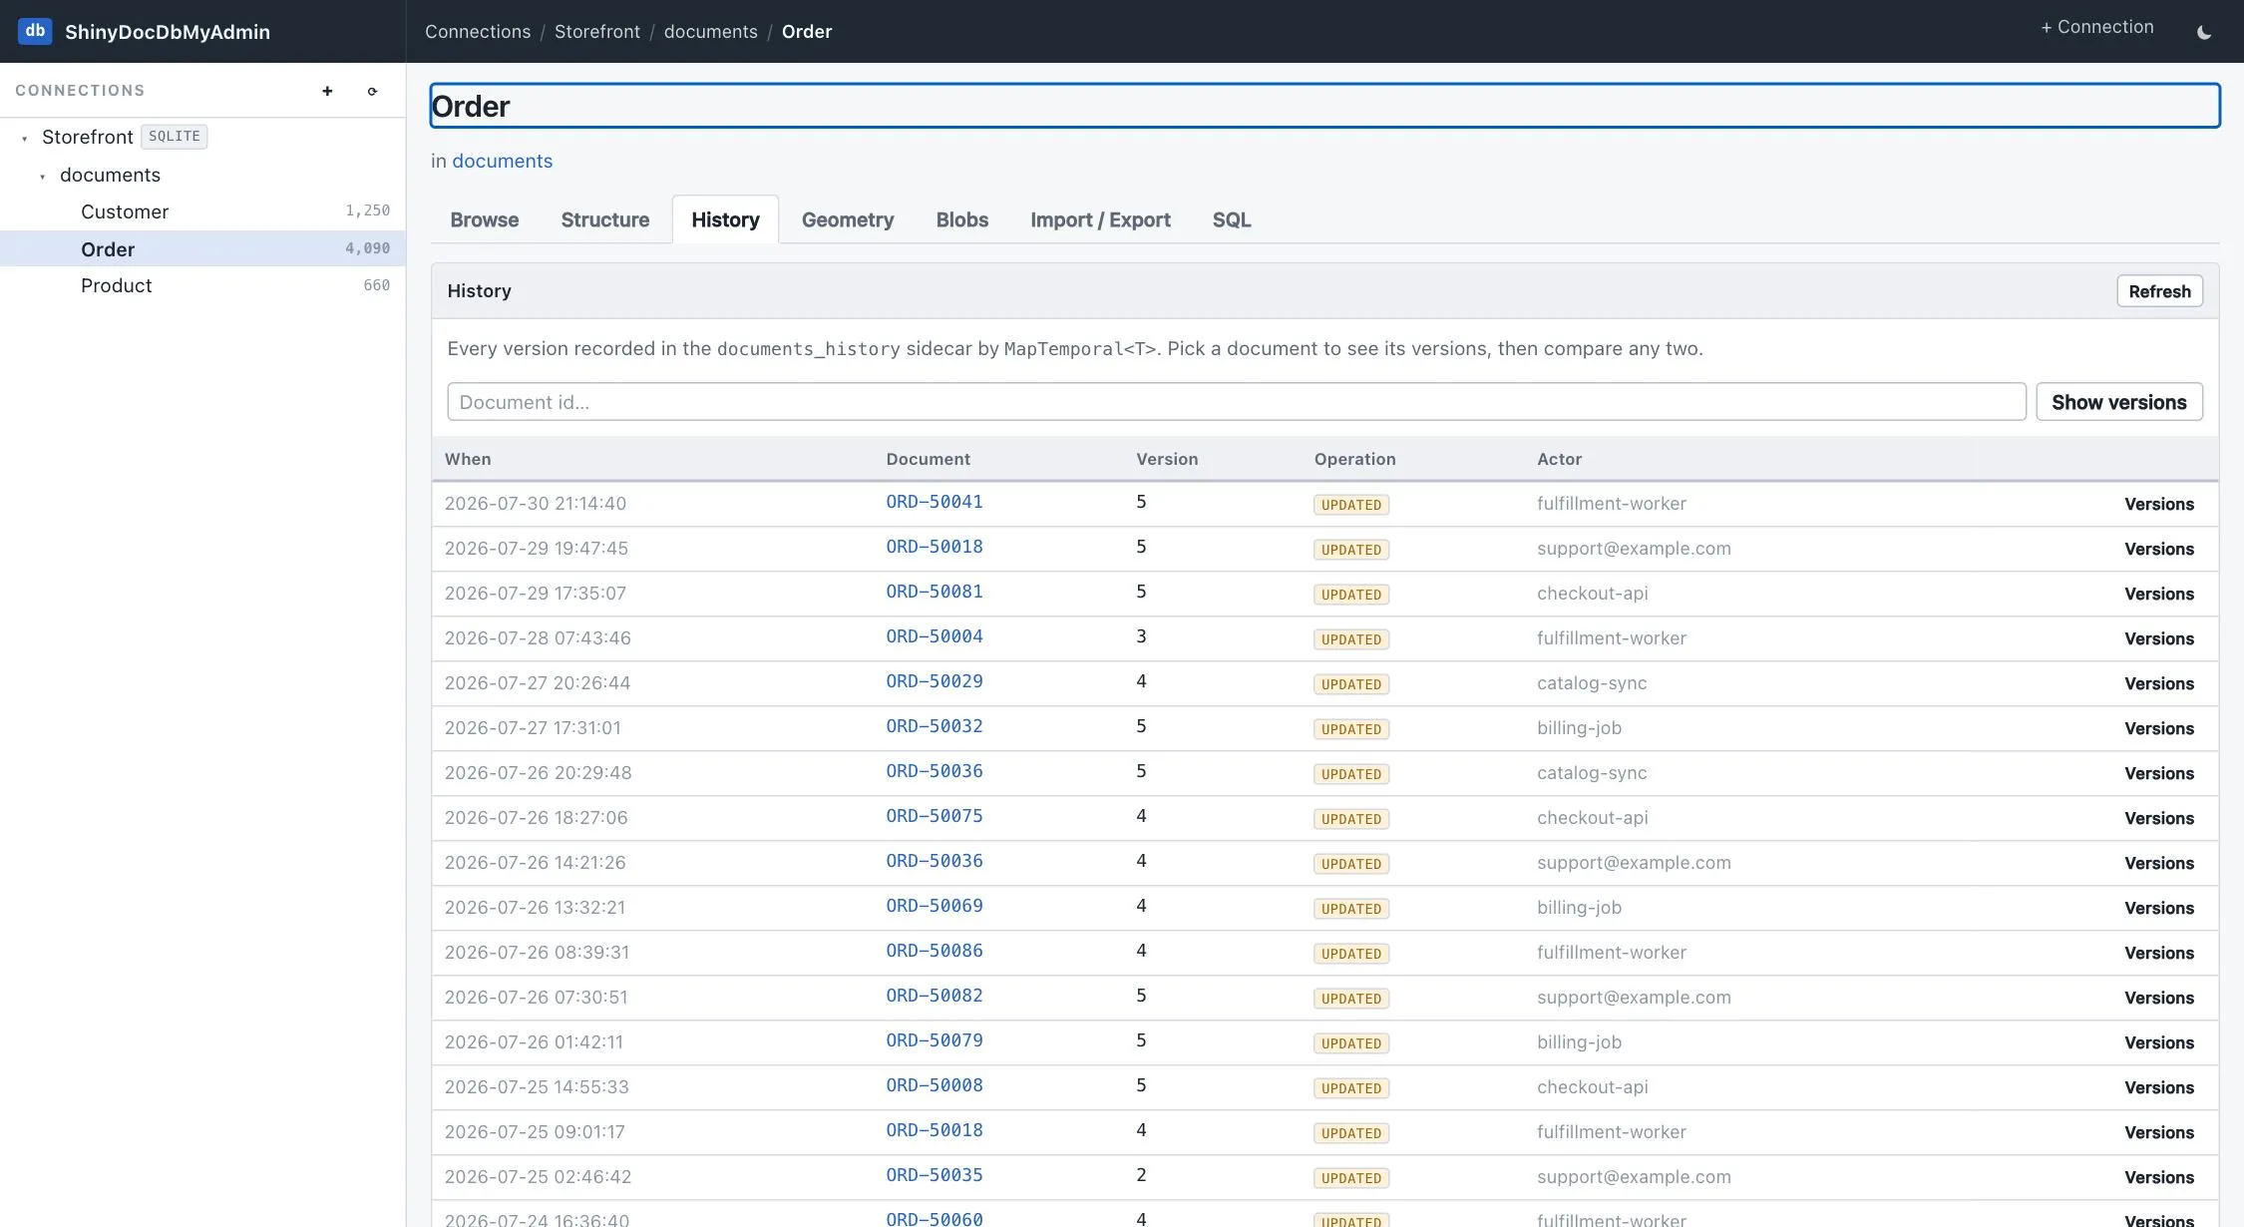Click the SQLITE badge beside Storefront

point(175,137)
